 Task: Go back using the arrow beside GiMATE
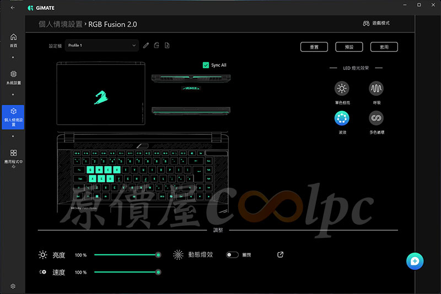tap(13, 8)
